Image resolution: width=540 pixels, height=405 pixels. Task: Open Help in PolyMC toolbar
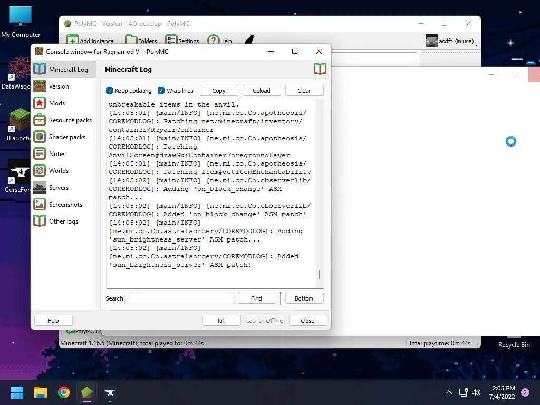220,41
